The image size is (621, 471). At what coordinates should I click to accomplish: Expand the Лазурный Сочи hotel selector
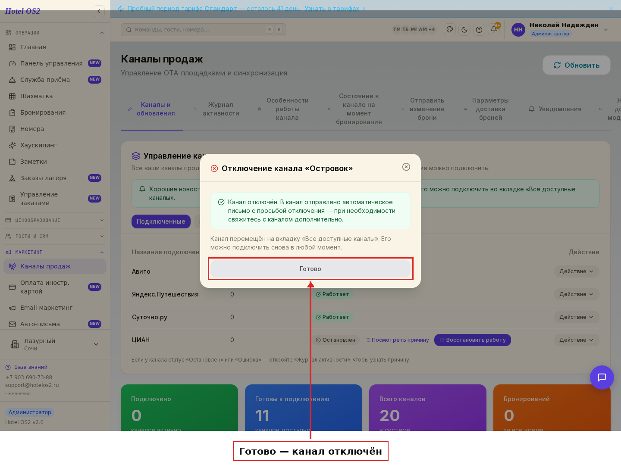tap(55, 344)
